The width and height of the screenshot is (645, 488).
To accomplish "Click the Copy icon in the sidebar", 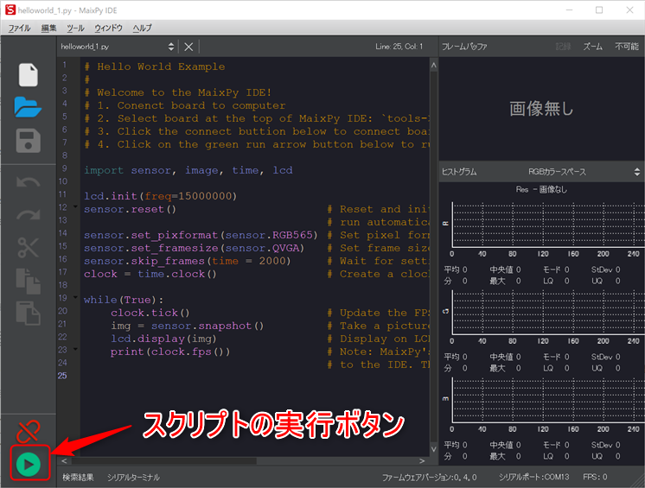I will tap(28, 282).
